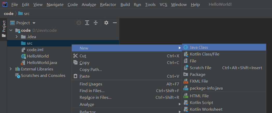Image resolution: width=272 pixels, height=113 pixels.
Task: Open the Refactor submenu in context menu
Action: coord(127,111)
